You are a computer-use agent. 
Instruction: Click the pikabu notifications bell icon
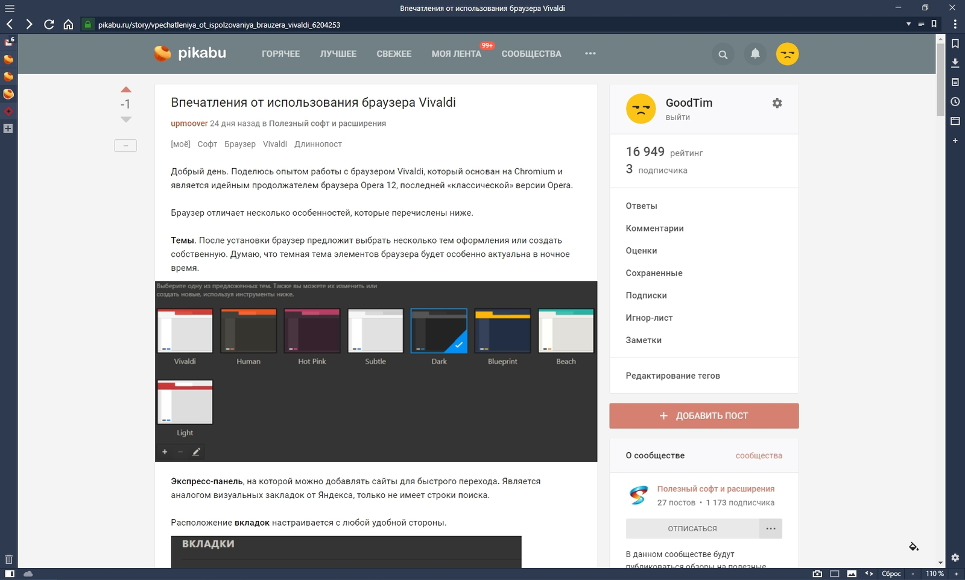tap(755, 54)
